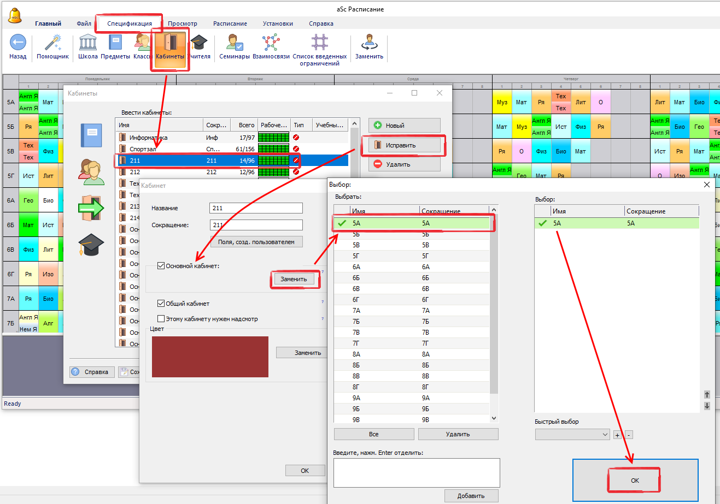Enable Этому кабинету нужен надсмотр checkbox

click(x=161, y=319)
